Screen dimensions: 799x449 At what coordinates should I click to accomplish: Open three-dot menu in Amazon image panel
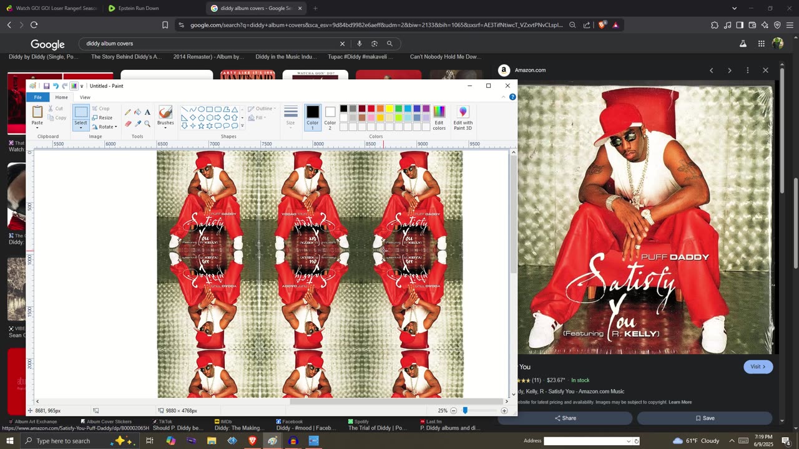click(747, 70)
